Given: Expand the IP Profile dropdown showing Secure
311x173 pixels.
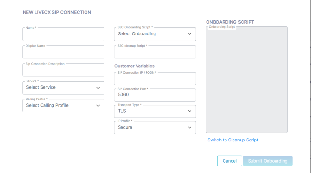Looking at the screenshot, I should tap(155, 128).
